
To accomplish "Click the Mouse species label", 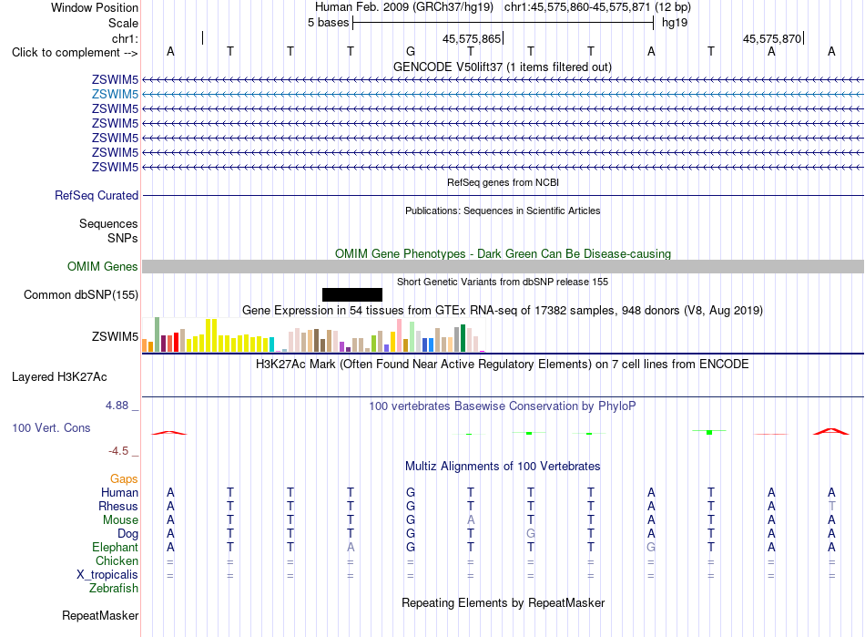I will (x=120, y=520).
